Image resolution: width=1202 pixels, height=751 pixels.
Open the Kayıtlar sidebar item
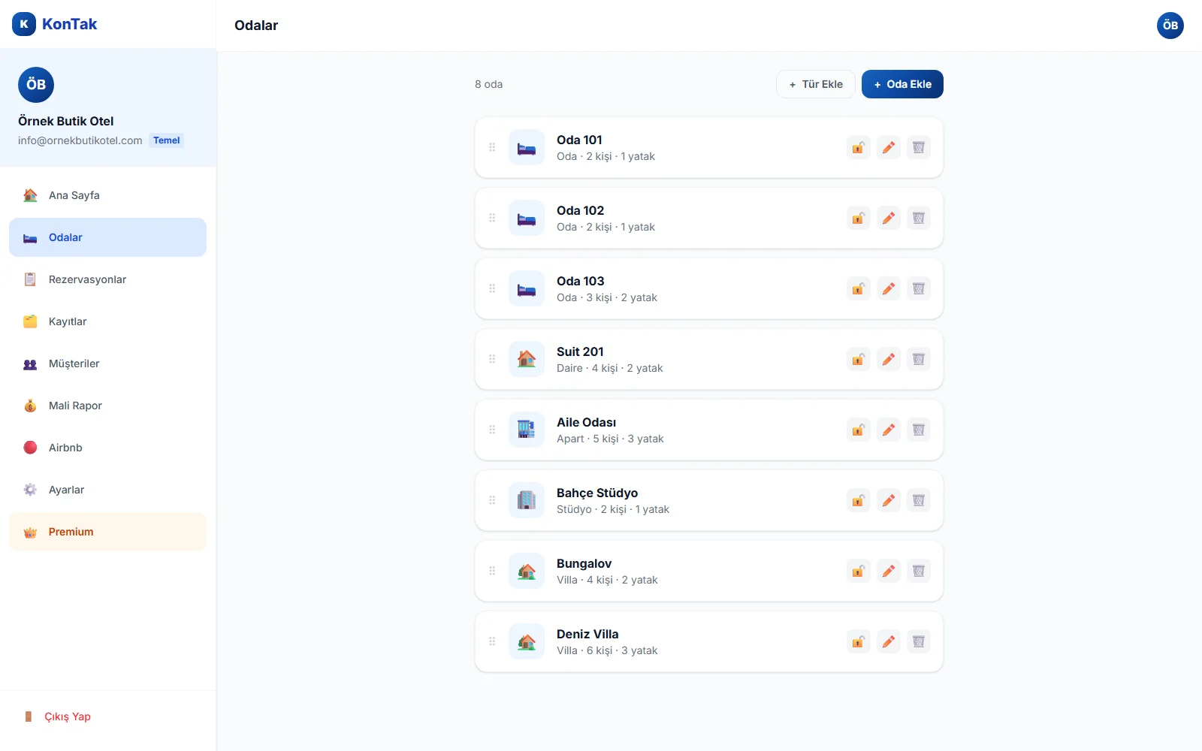(x=107, y=321)
